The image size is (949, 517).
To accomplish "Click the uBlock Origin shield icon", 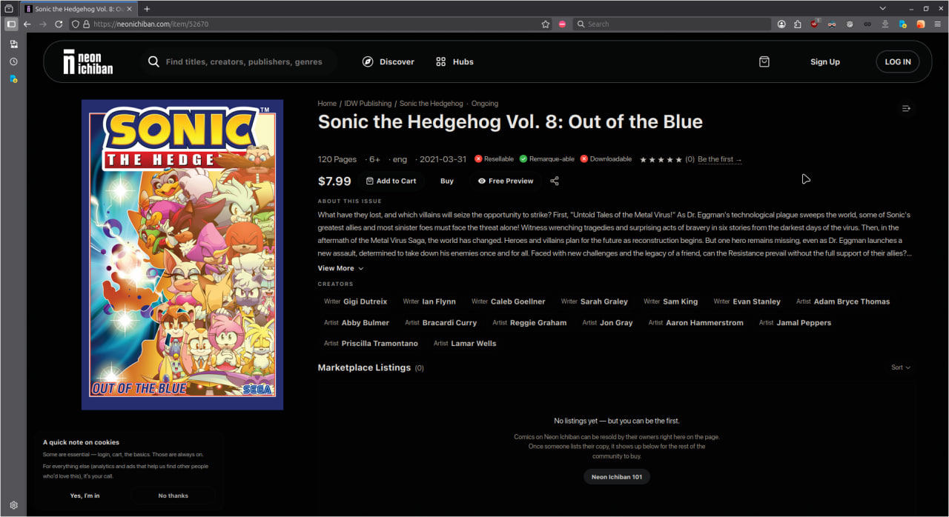I will [815, 24].
